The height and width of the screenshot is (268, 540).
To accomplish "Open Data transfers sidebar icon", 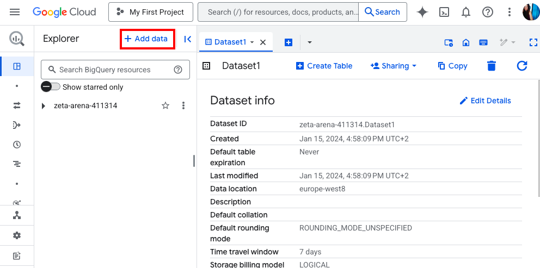I will coord(17,105).
